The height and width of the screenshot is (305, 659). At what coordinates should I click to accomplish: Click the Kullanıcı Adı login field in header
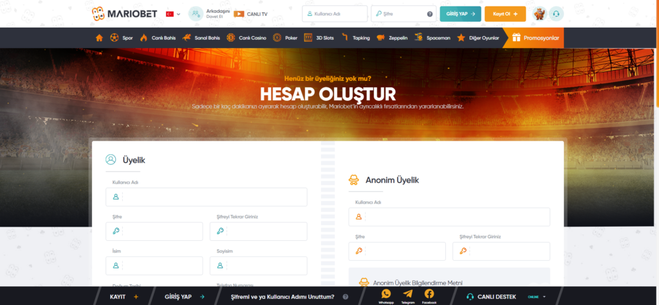[x=335, y=14]
